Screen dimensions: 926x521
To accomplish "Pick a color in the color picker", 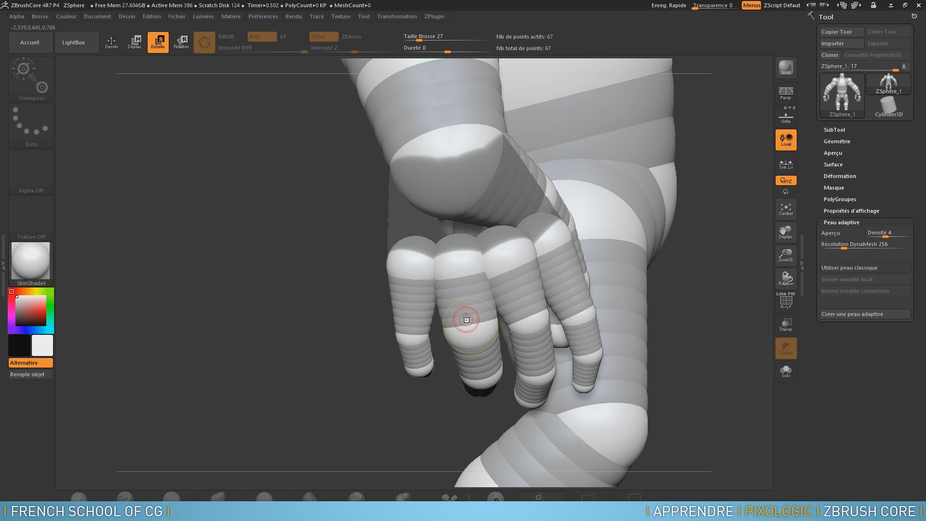I will pyautogui.click(x=31, y=311).
